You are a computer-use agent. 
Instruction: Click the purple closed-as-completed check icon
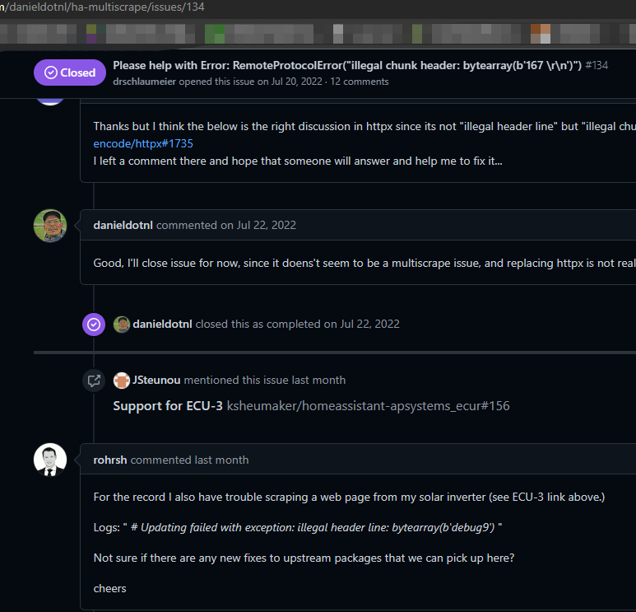[94, 324]
